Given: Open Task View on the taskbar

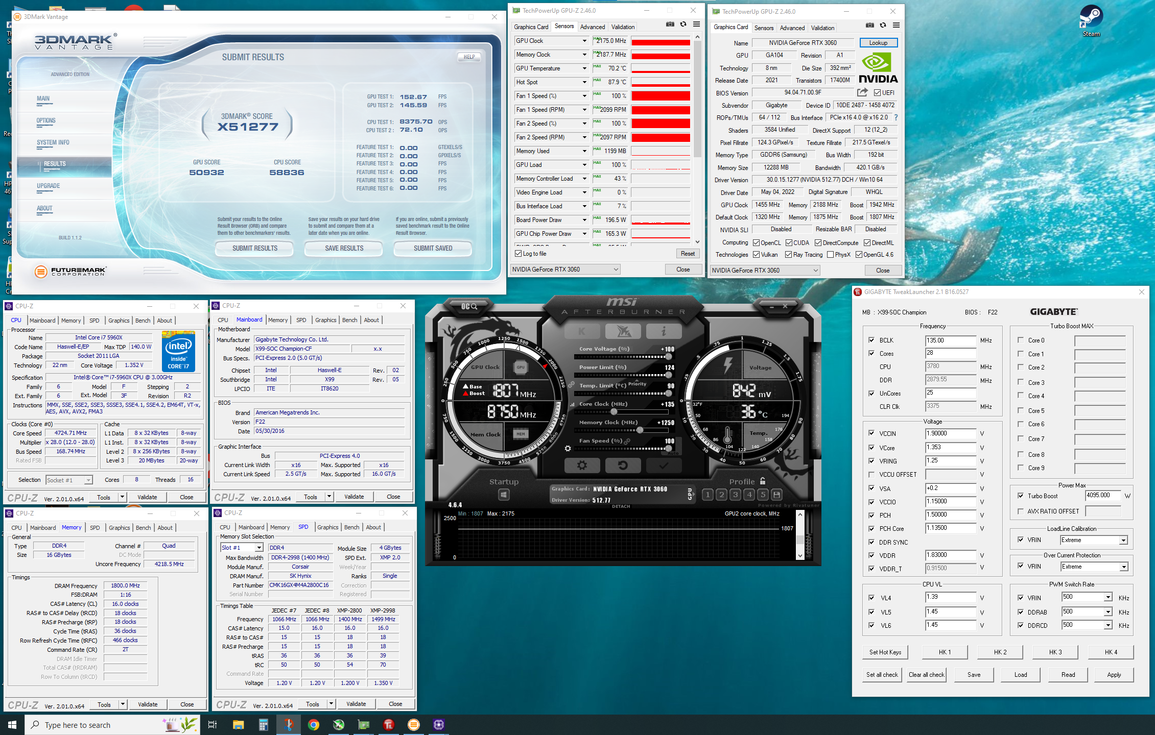Looking at the screenshot, I should tap(213, 725).
